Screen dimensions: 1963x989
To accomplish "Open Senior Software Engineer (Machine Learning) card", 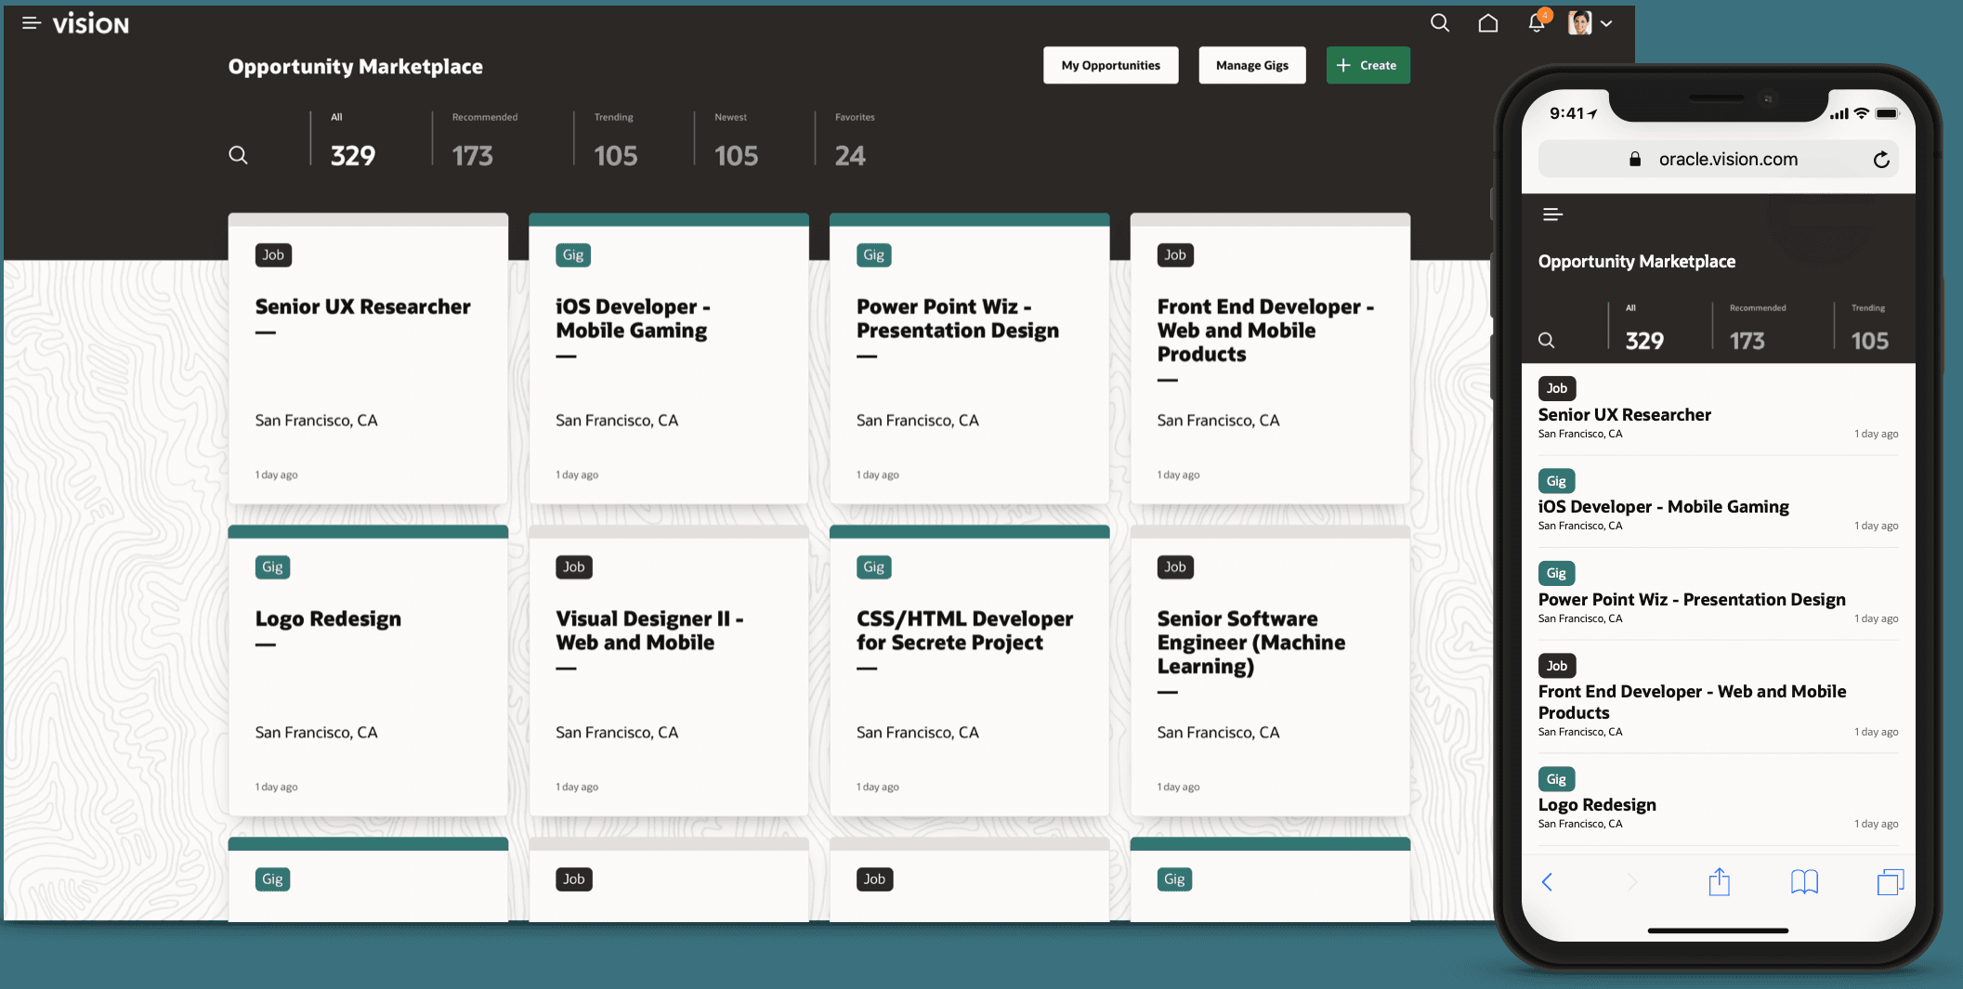I will click(x=1270, y=671).
